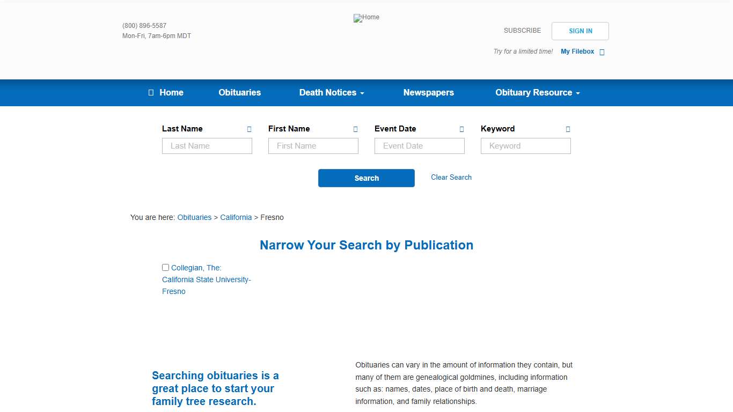
Task: Follow the California breadcrumb link
Action: [236, 217]
